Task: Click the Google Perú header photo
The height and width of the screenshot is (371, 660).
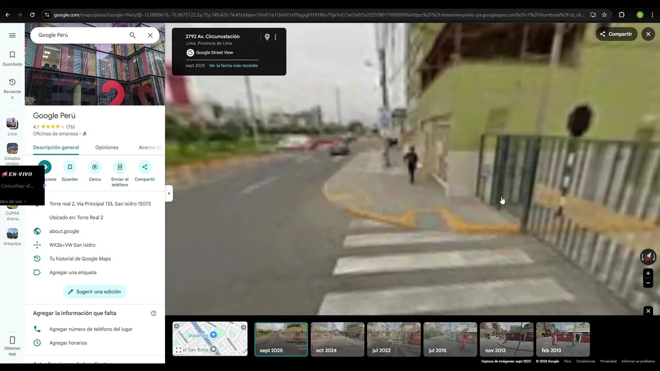Action: (95, 64)
